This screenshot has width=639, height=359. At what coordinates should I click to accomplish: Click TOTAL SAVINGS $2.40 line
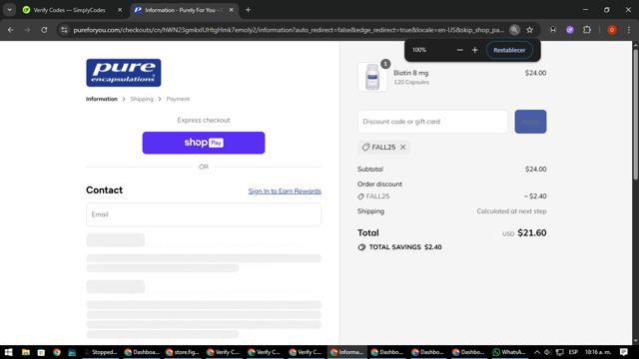(400, 247)
